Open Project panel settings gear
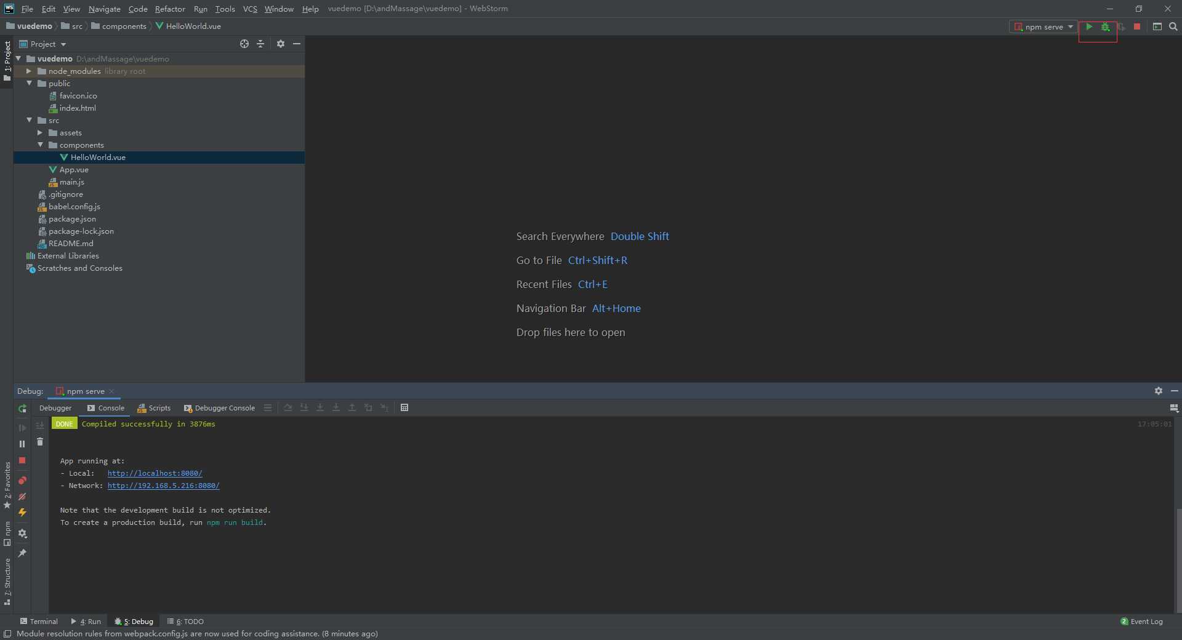The image size is (1182, 640). click(281, 44)
